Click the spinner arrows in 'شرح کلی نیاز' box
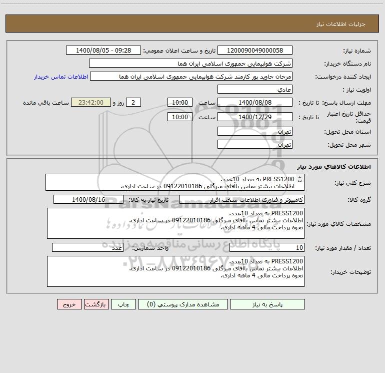This screenshot has width=385, height=373. point(299,179)
